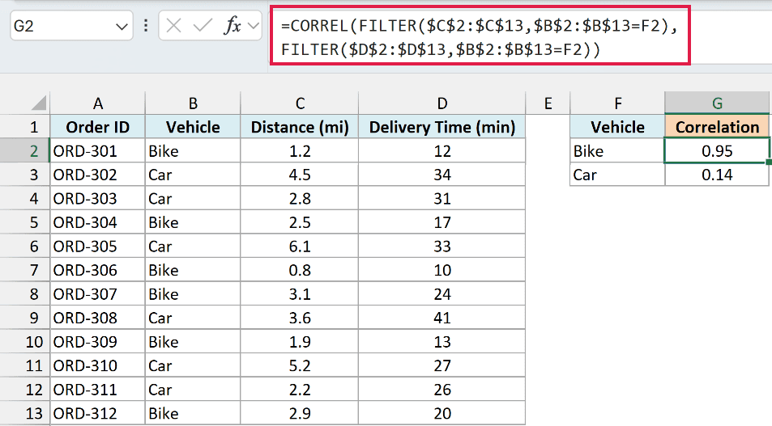Select delivery time cell 27
Viewport: 772px width, 426px height.
click(441, 366)
